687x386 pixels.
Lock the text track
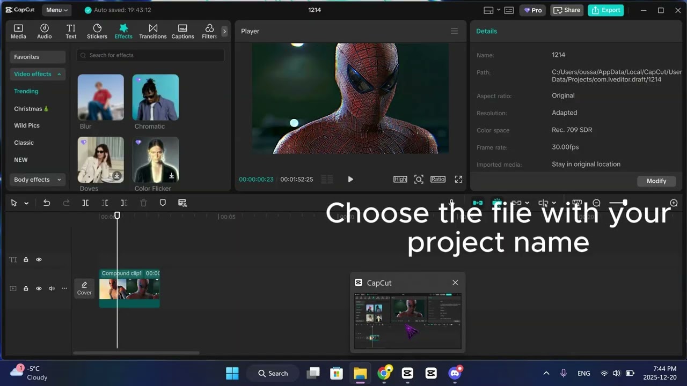[26, 259]
